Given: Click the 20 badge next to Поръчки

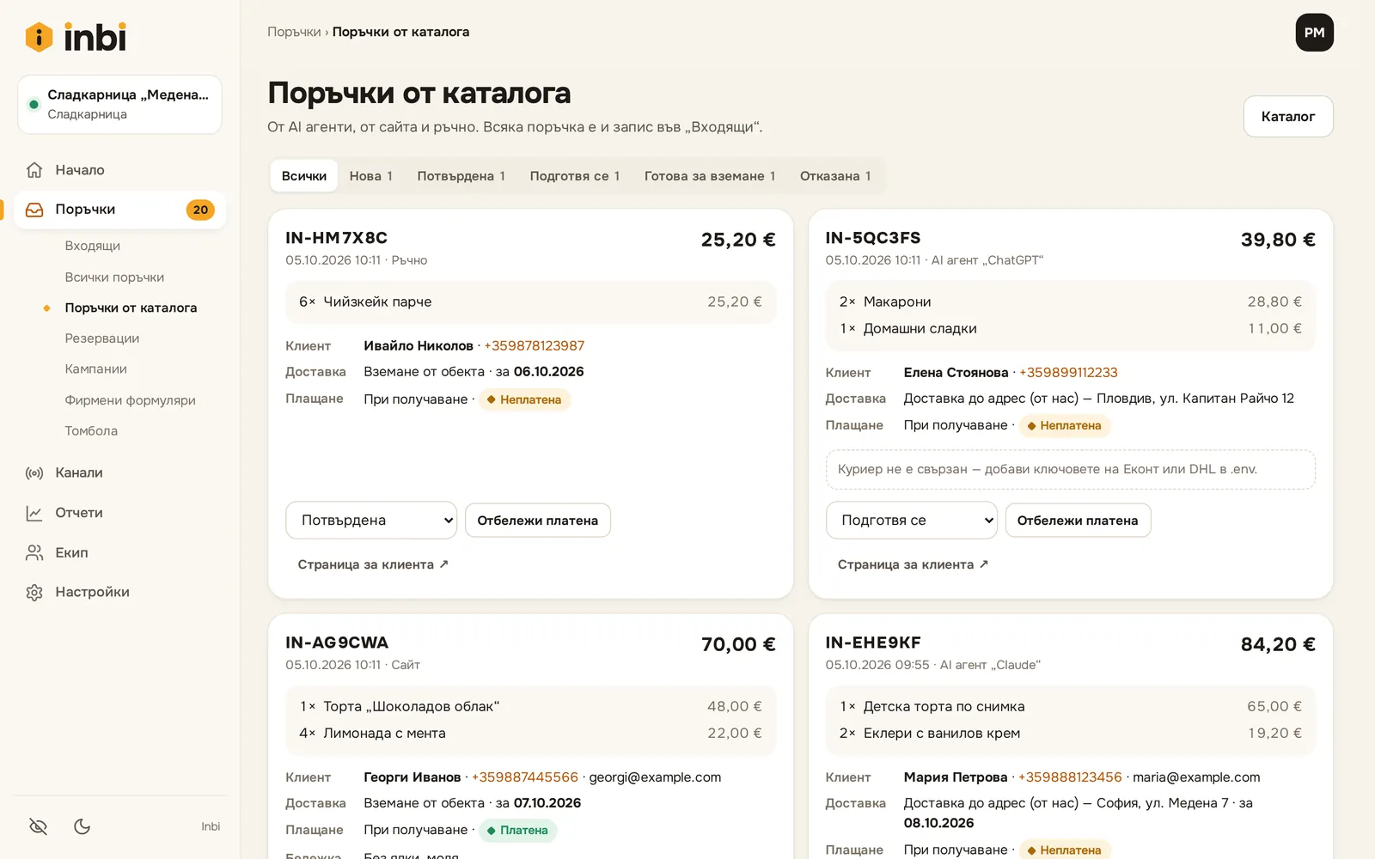Looking at the screenshot, I should click(x=200, y=210).
